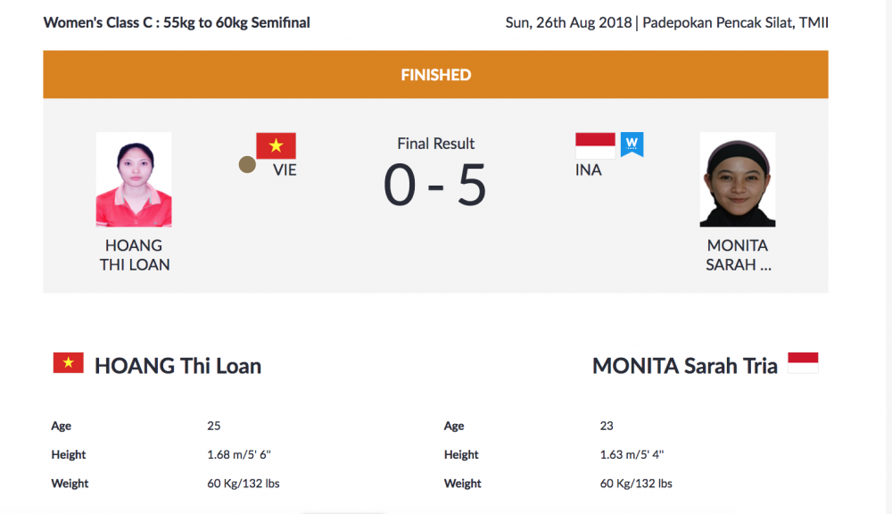This screenshot has width=892, height=514.
Task: Click the bronze medal dot near VIE
Action: pos(247,164)
